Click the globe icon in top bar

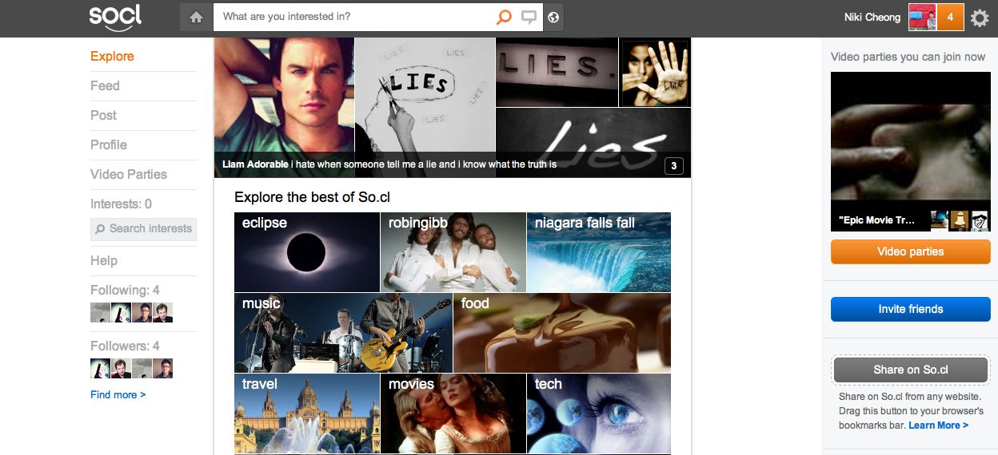click(553, 17)
